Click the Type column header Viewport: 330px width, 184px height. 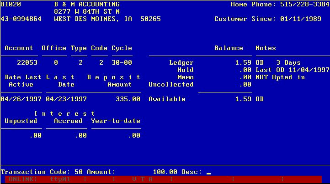(79, 48)
